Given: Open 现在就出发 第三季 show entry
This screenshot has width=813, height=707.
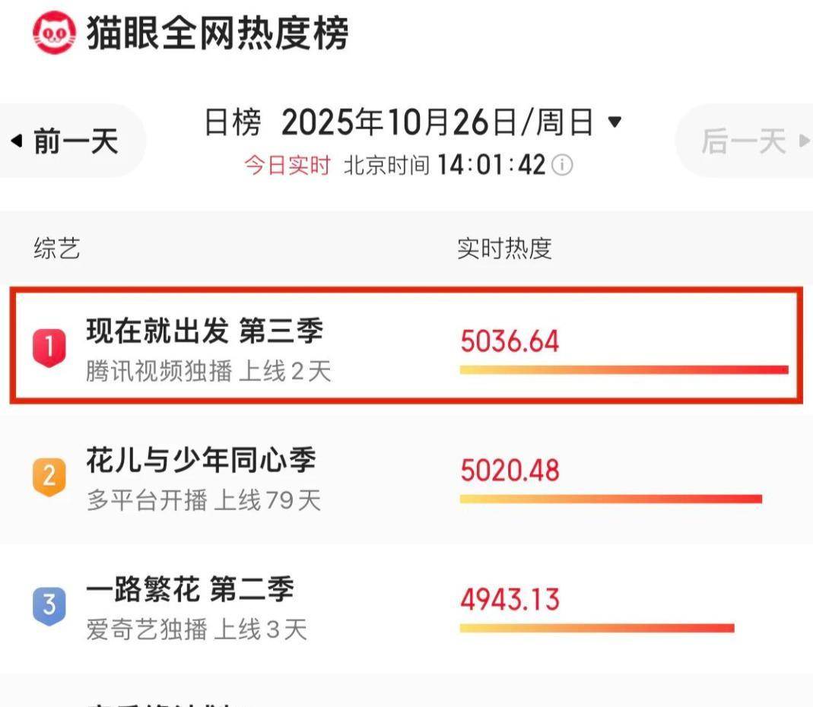Looking at the screenshot, I should [x=205, y=331].
